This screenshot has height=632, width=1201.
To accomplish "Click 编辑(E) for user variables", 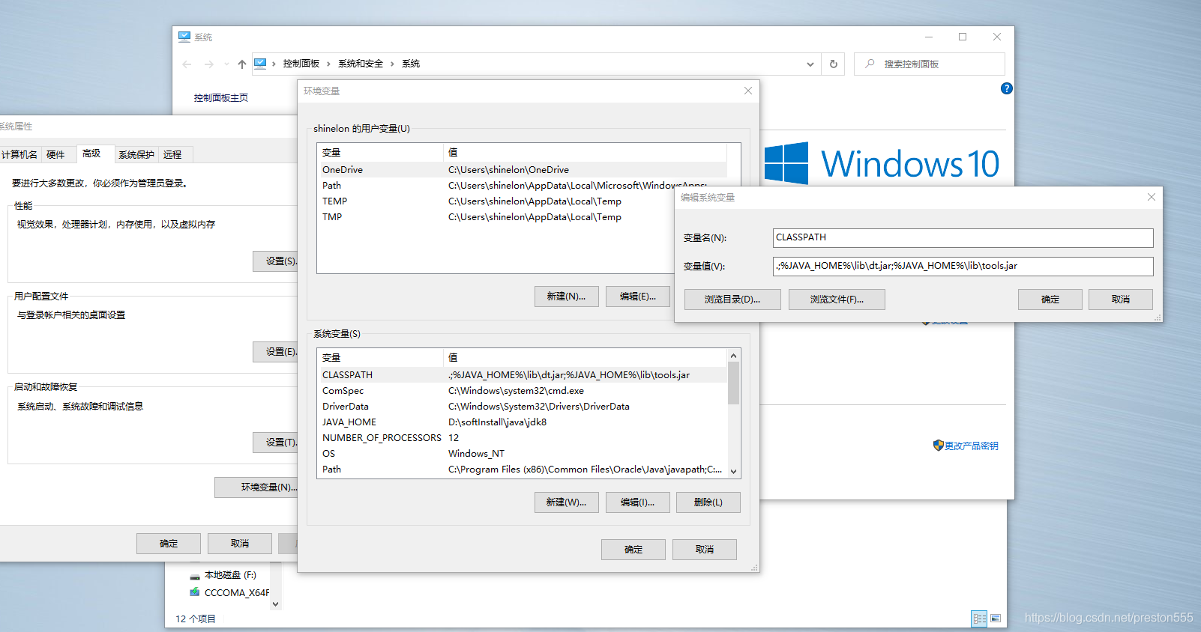I will tap(638, 297).
